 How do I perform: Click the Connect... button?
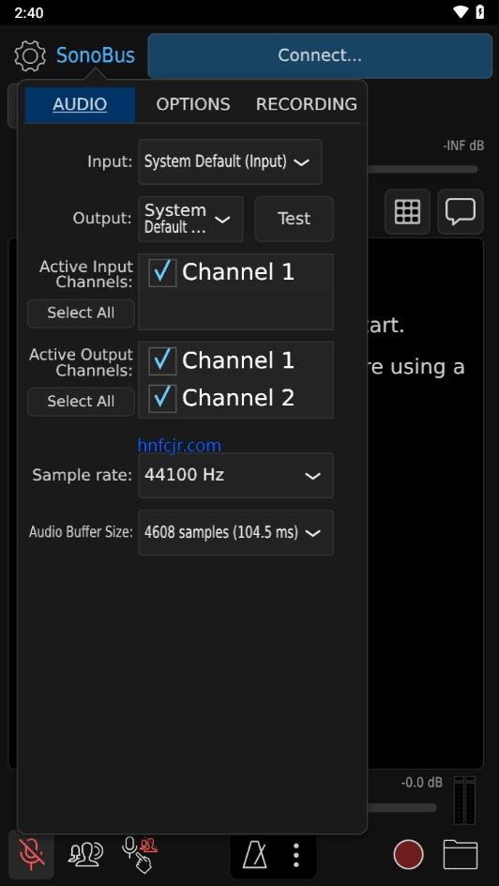(320, 55)
